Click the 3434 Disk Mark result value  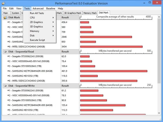pyautogui.click(x=64, y=47)
